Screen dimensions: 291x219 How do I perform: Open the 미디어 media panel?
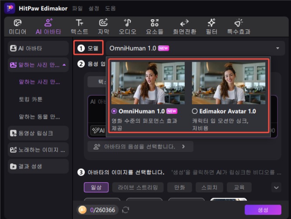click(17, 27)
